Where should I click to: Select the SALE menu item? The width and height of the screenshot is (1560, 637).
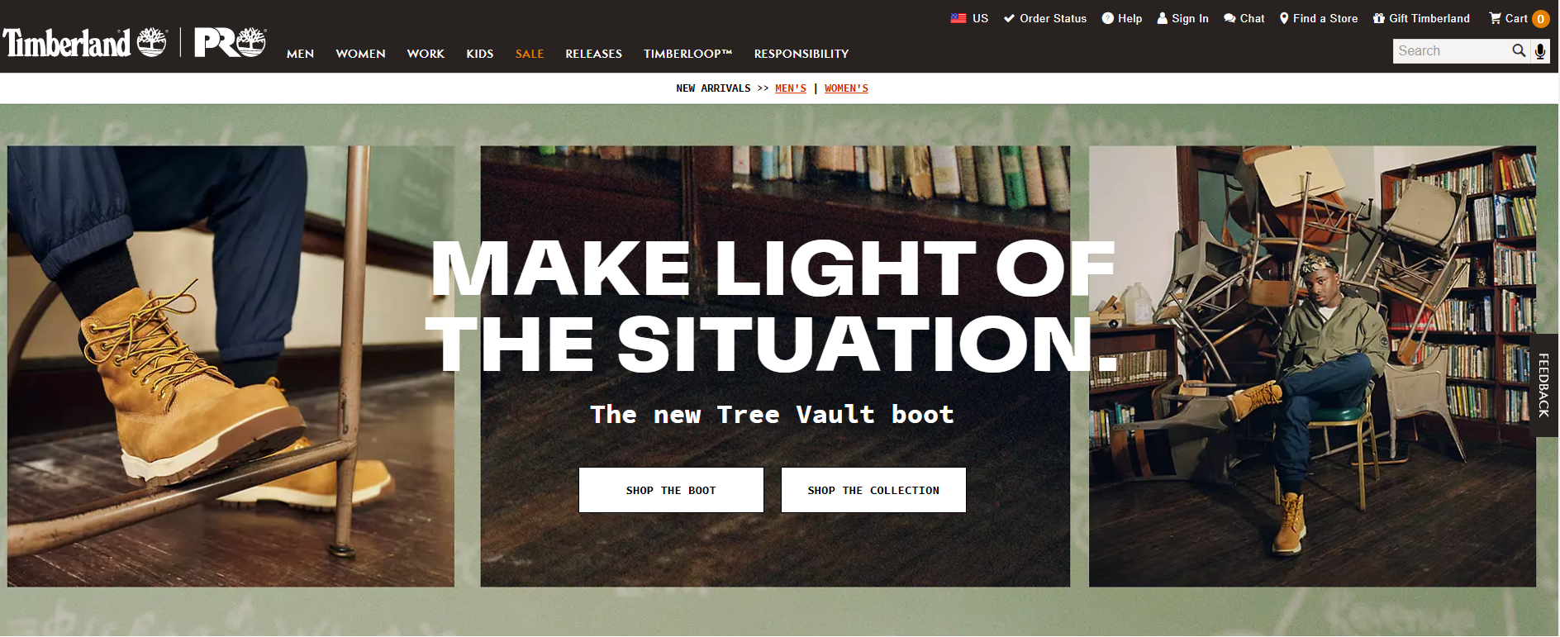coord(530,54)
